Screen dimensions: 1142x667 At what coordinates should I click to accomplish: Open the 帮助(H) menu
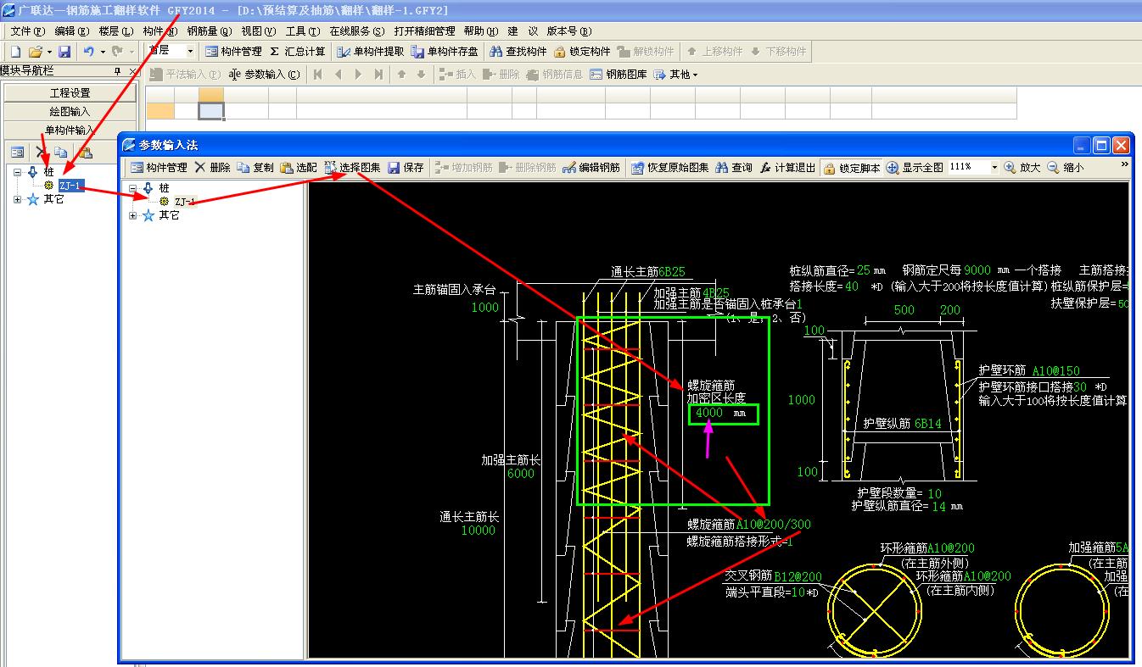[481, 31]
